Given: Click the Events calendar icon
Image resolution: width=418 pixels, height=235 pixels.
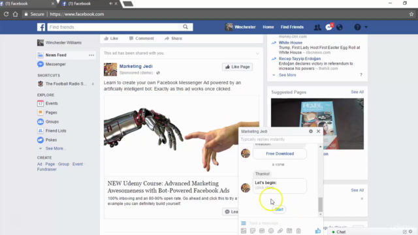Looking at the screenshot, I should 40,103.
